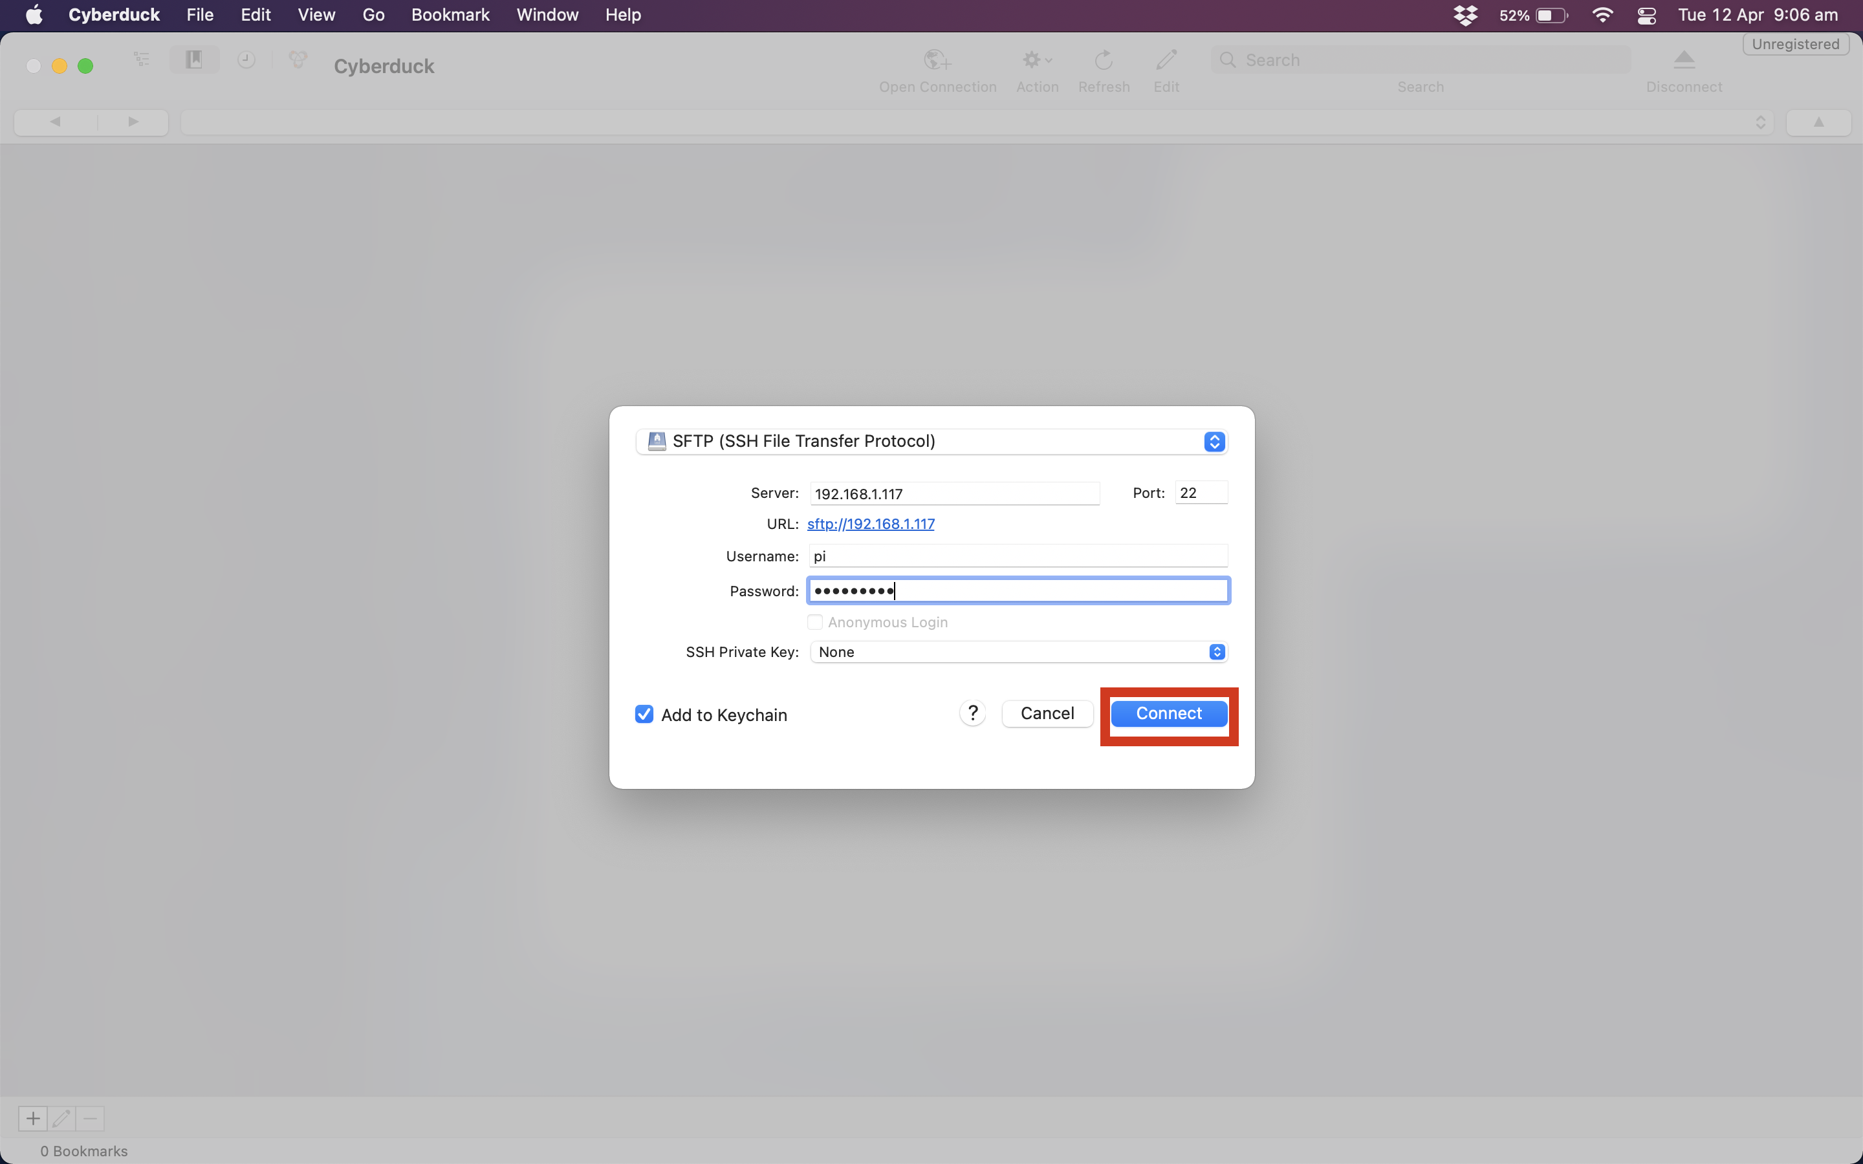Open the Go menu
The width and height of the screenshot is (1863, 1164).
coord(373,15)
